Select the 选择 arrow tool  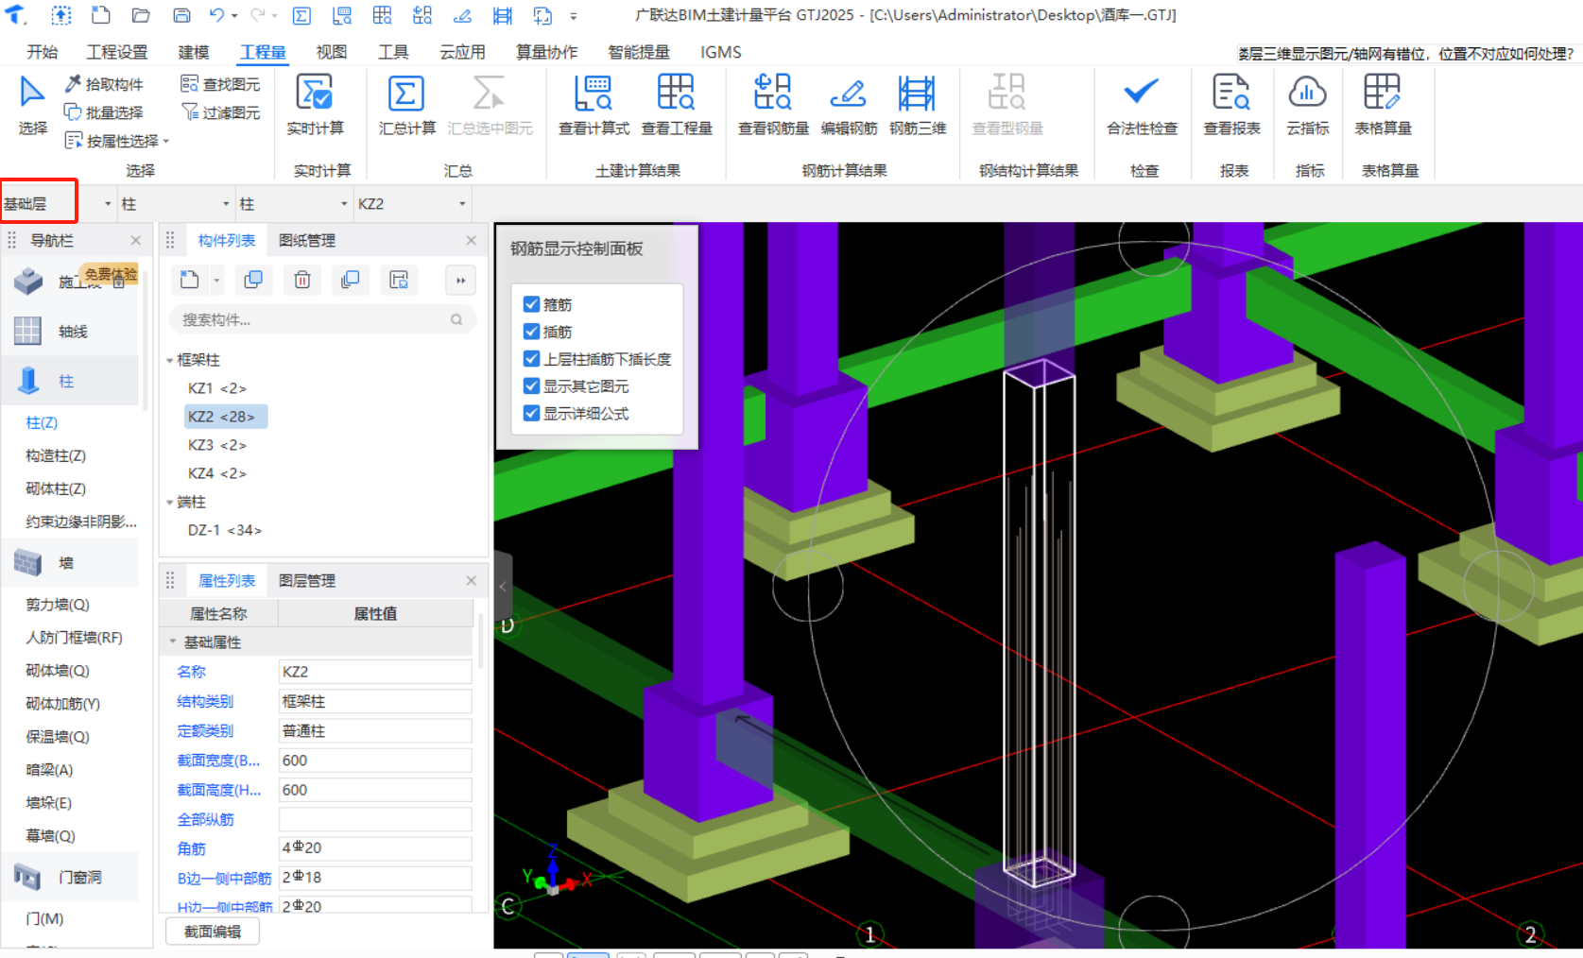coord(32,105)
